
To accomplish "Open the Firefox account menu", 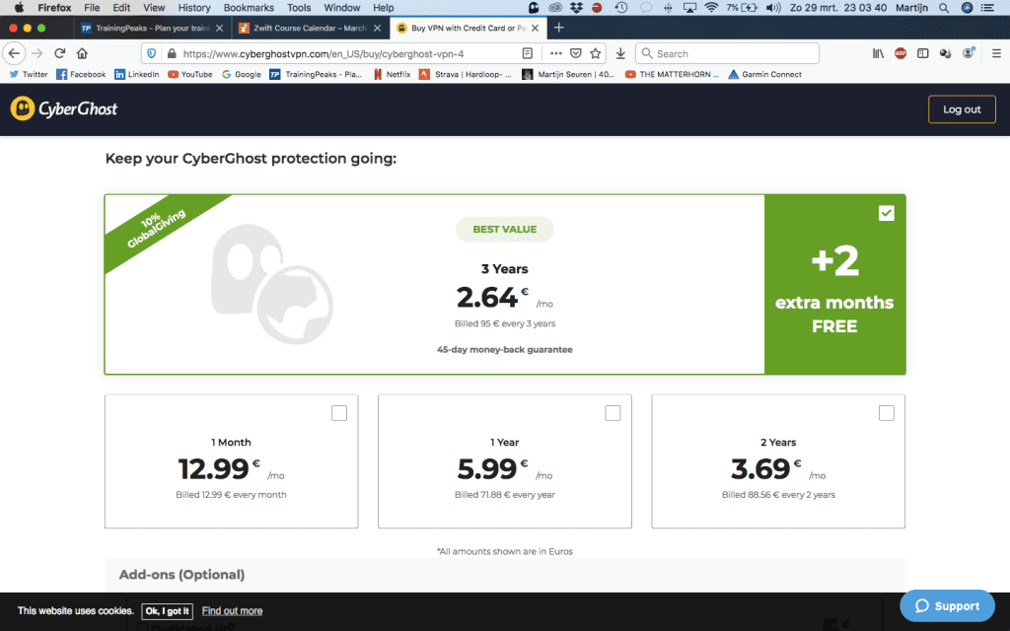I will pyautogui.click(x=969, y=53).
